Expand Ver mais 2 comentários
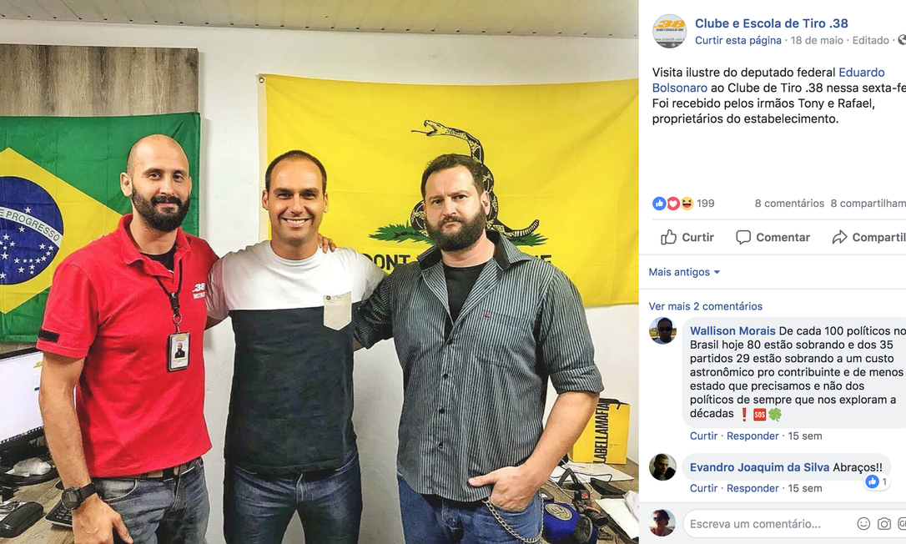Viewport: 906px width, 544px height. [x=706, y=306]
